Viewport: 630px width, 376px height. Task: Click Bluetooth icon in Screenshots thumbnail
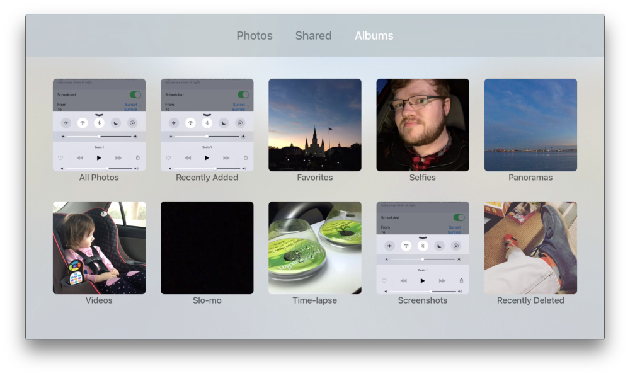(x=423, y=246)
